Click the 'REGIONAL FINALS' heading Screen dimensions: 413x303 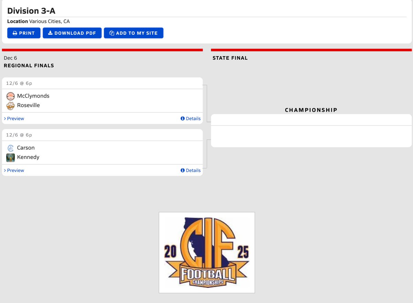(x=29, y=65)
